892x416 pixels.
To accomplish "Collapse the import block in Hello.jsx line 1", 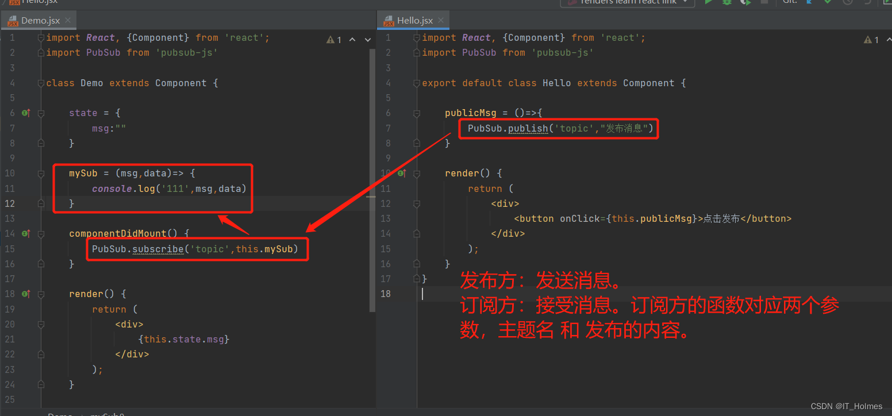I will [417, 38].
